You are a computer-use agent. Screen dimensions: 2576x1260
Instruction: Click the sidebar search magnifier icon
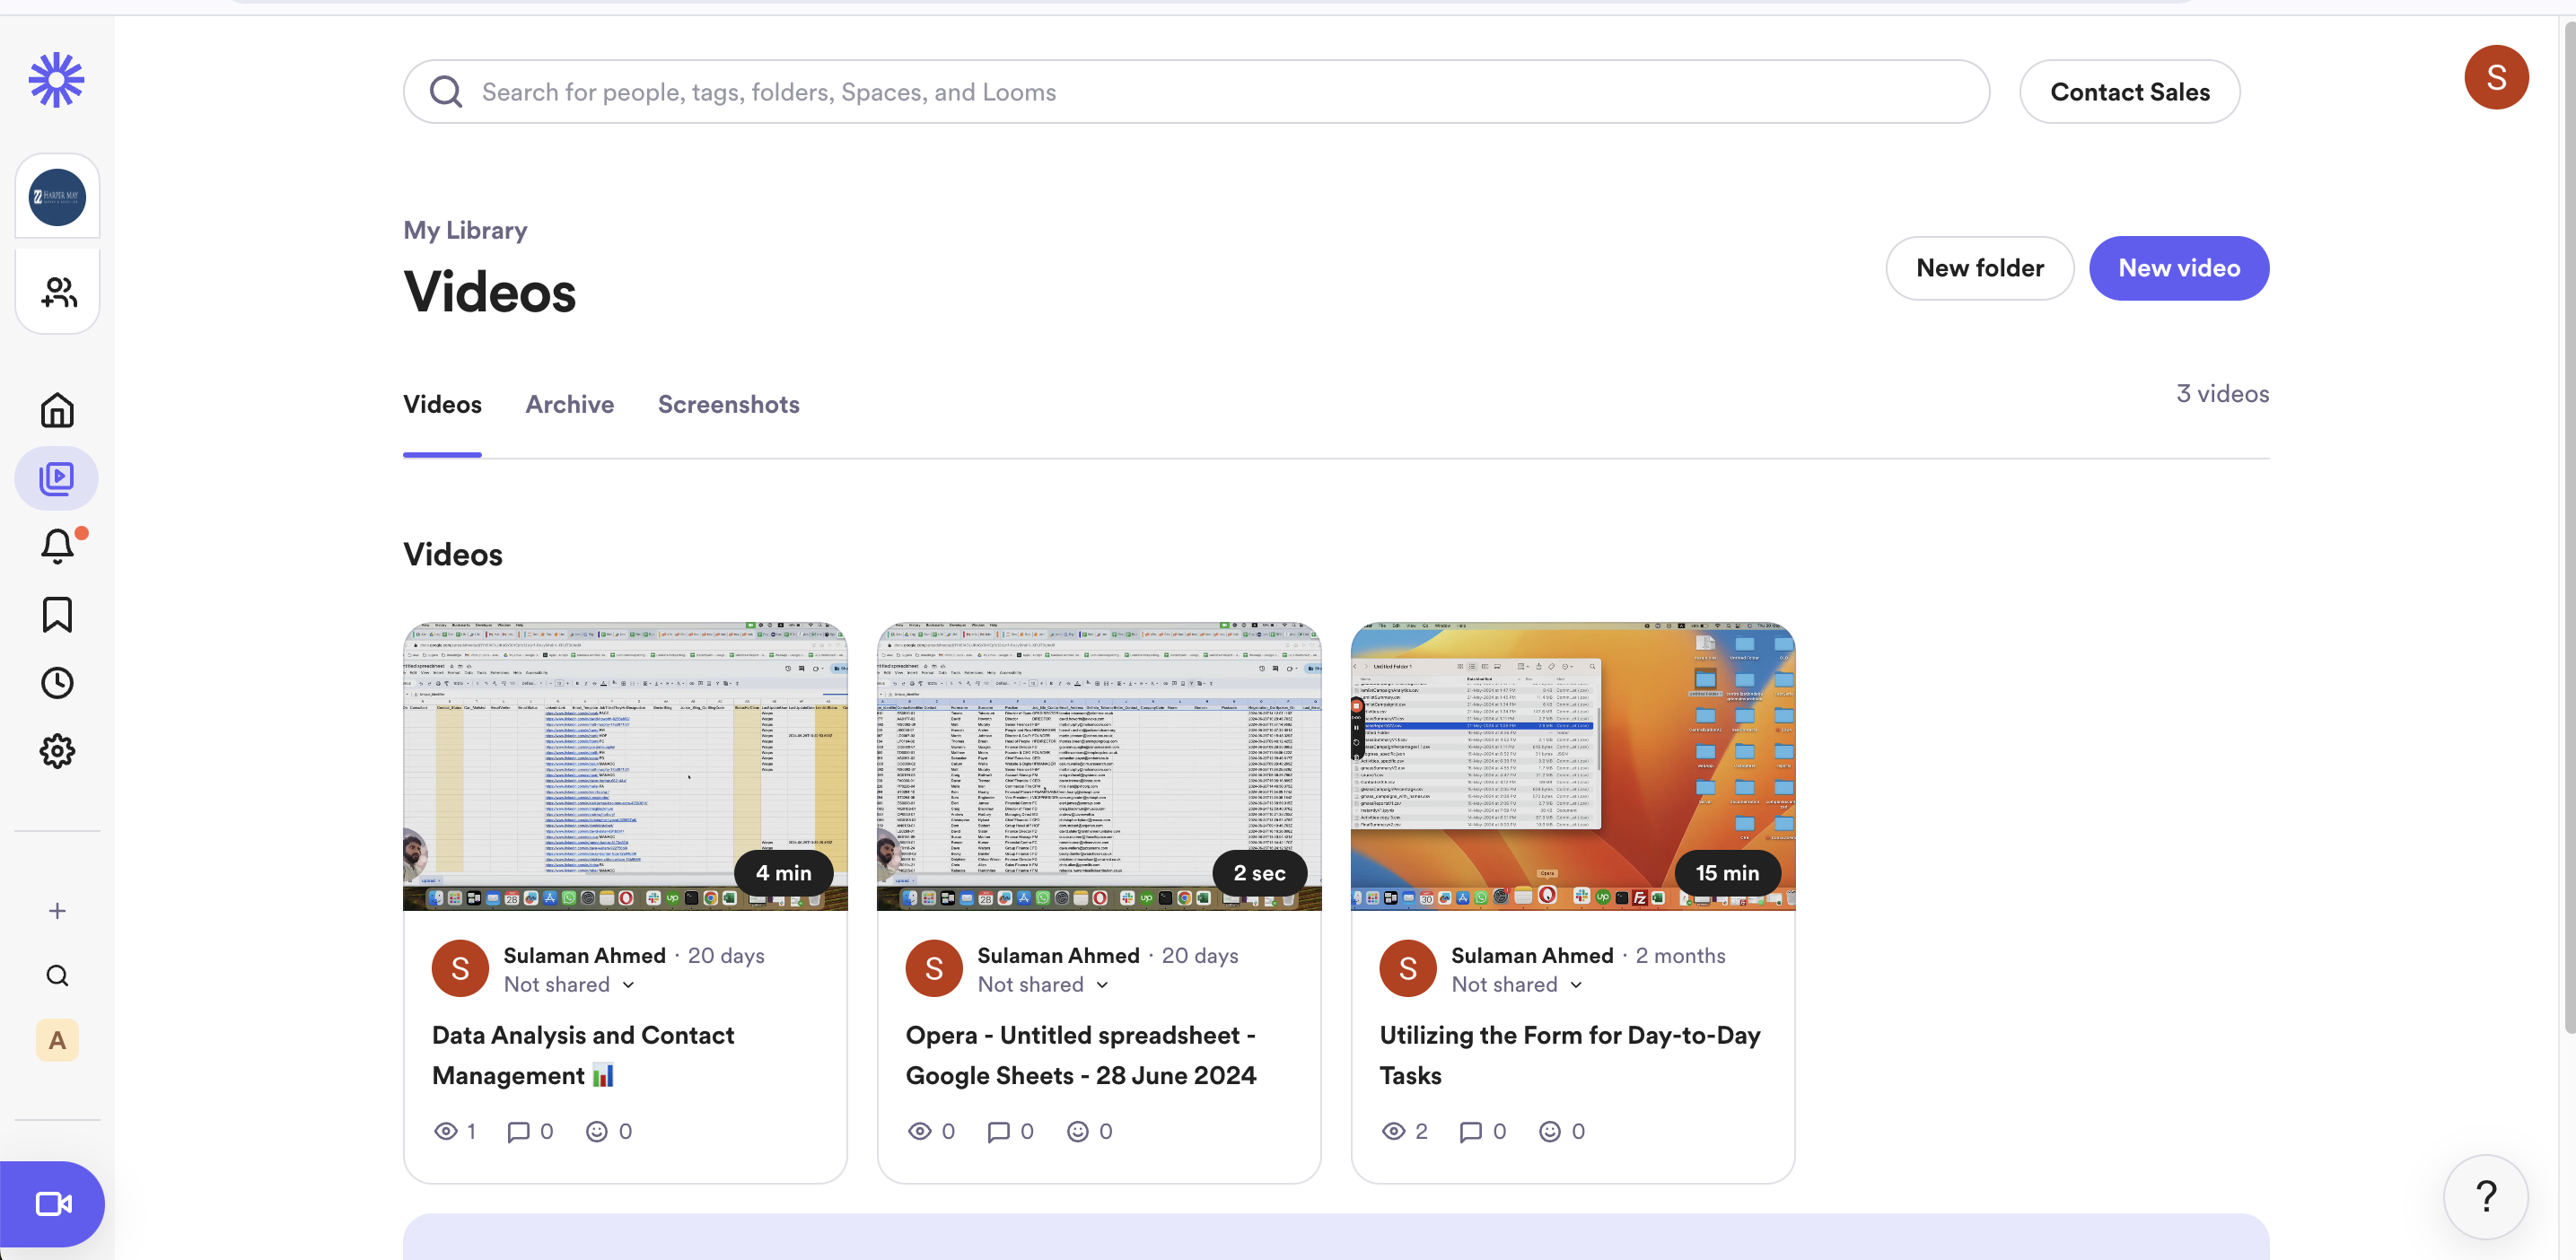(57, 975)
